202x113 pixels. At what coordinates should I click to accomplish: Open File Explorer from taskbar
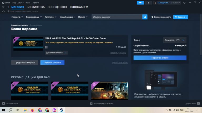tap(25, 110)
